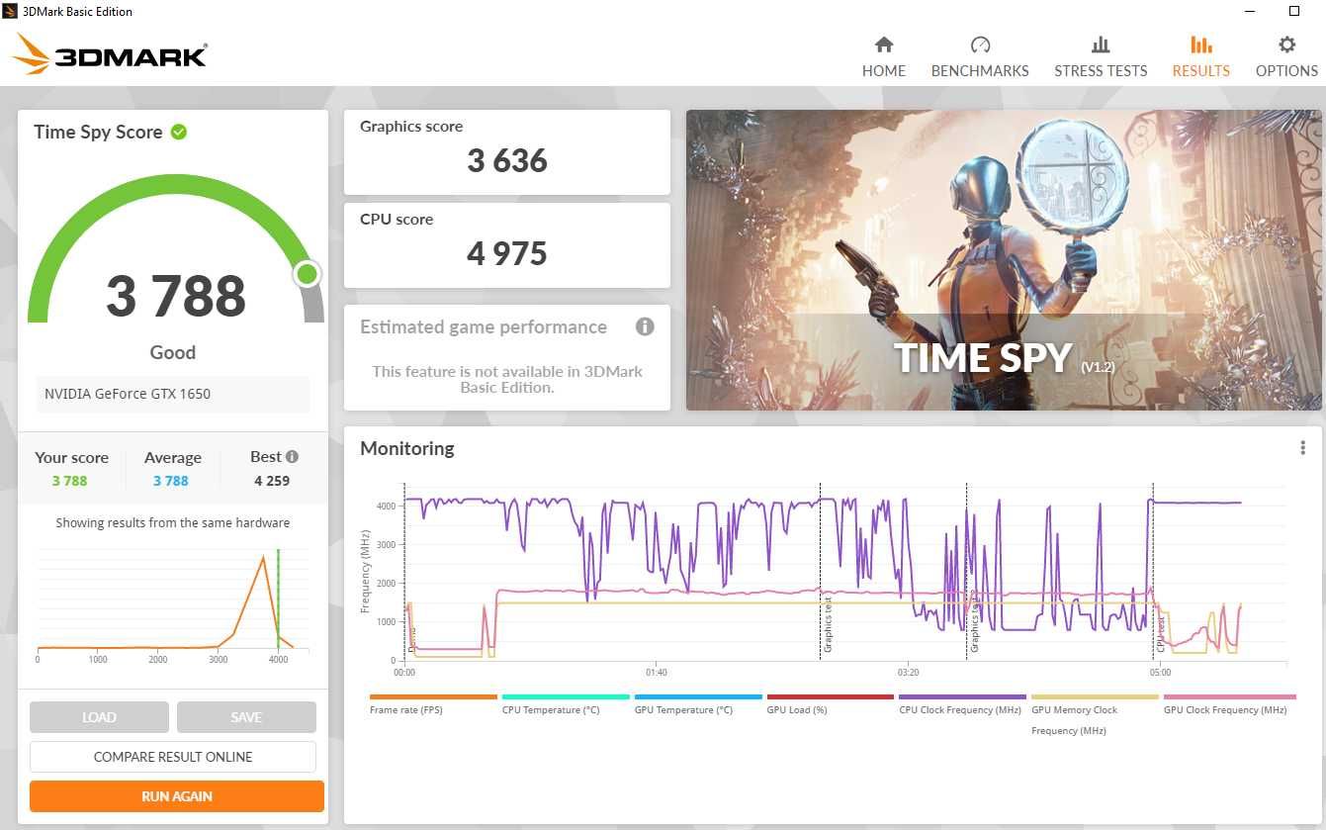Click the score distribution chart
The image size is (1326, 830).
(x=173, y=603)
